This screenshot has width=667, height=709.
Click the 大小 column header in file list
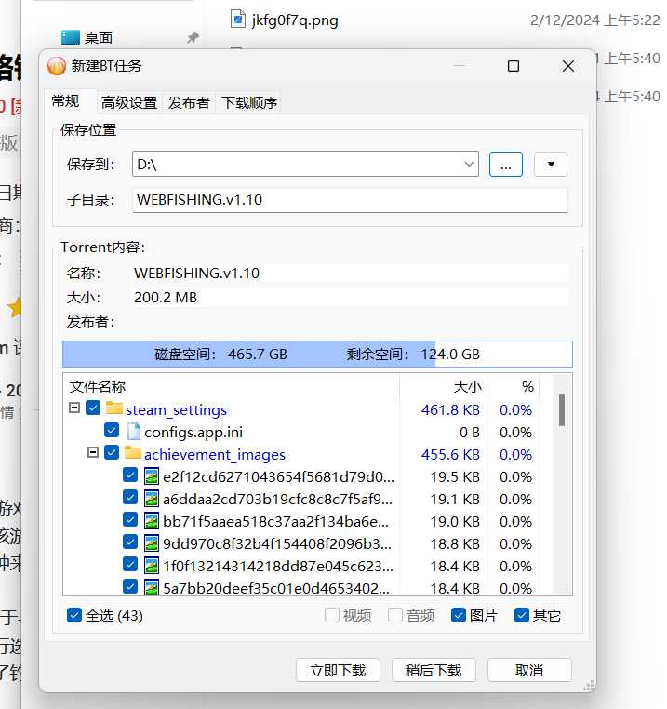click(x=444, y=387)
